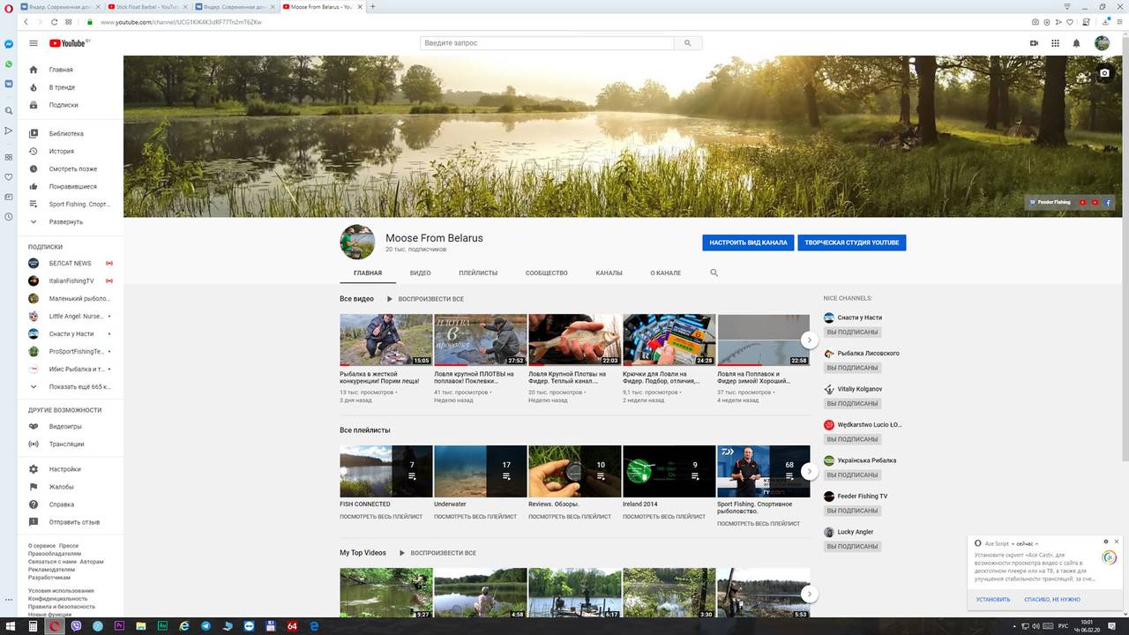Image resolution: width=1129 pixels, height=635 pixels.
Task: Open Premiere Pro from the taskbar
Action: pyautogui.click(x=119, y=626)
